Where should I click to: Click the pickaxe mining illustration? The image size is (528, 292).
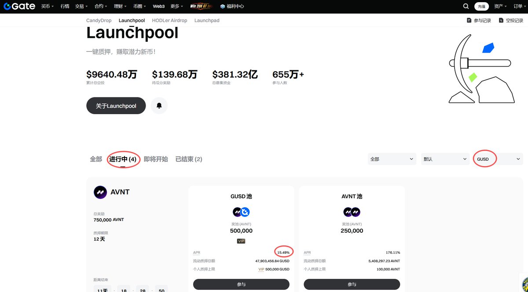point(481,68)
